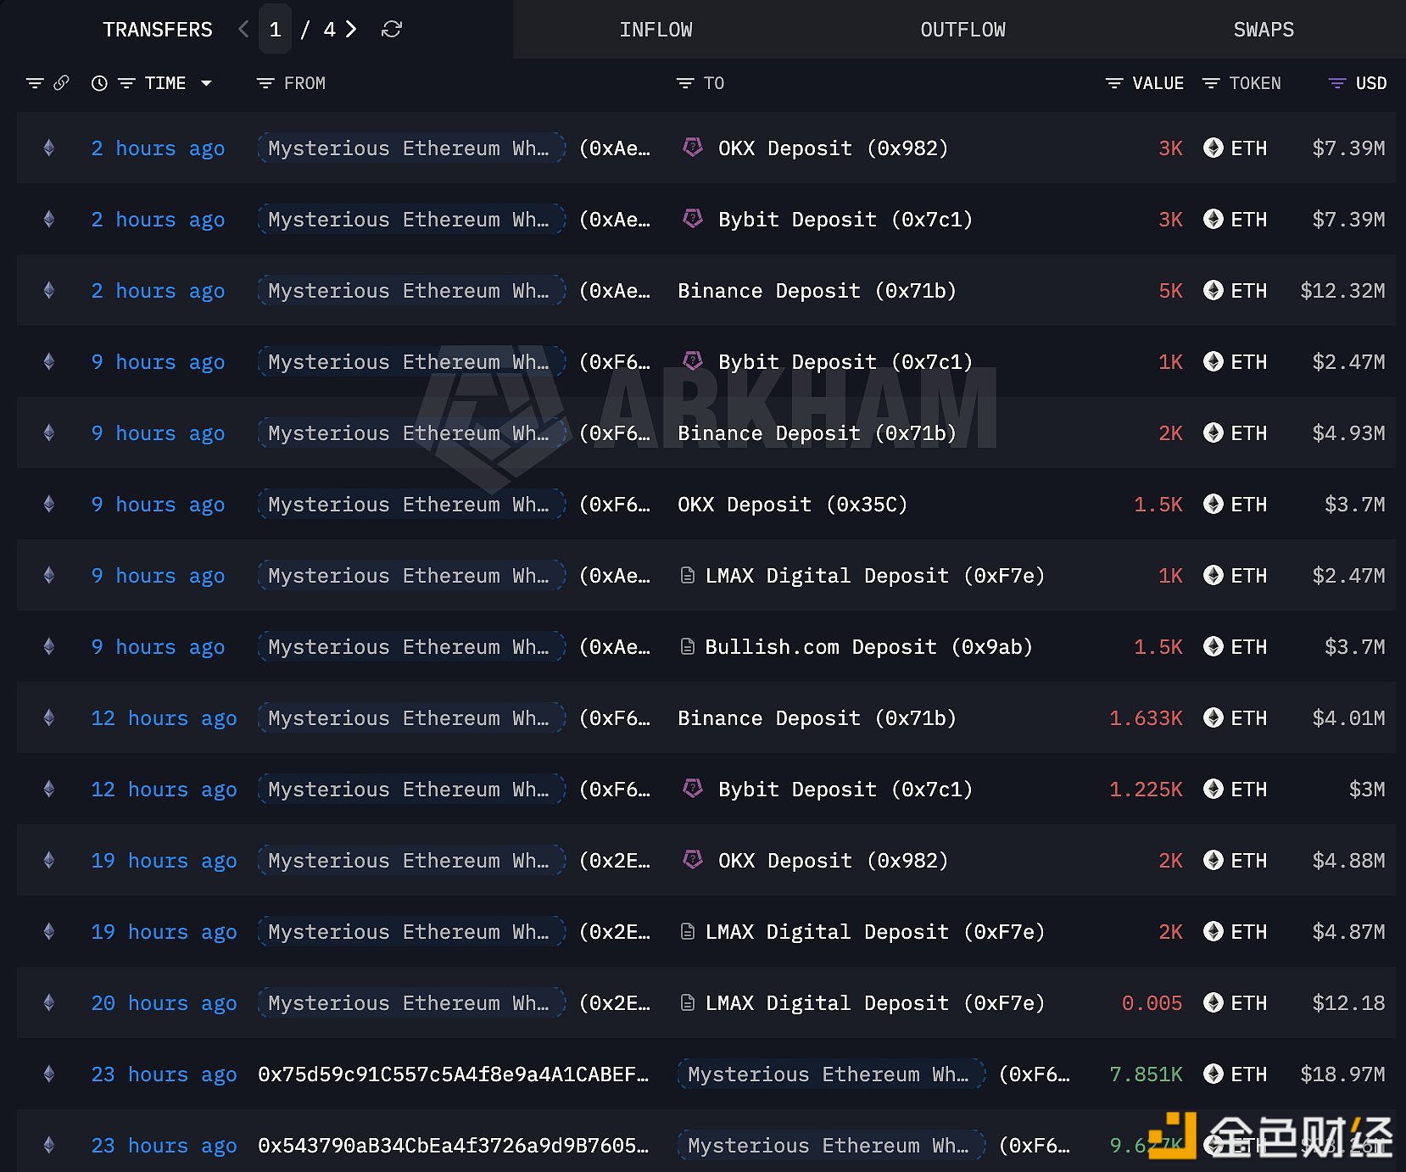Open the Bullish.com Deposit (0x9ab) link
1406x1172 pixels.
pos(868,647)
